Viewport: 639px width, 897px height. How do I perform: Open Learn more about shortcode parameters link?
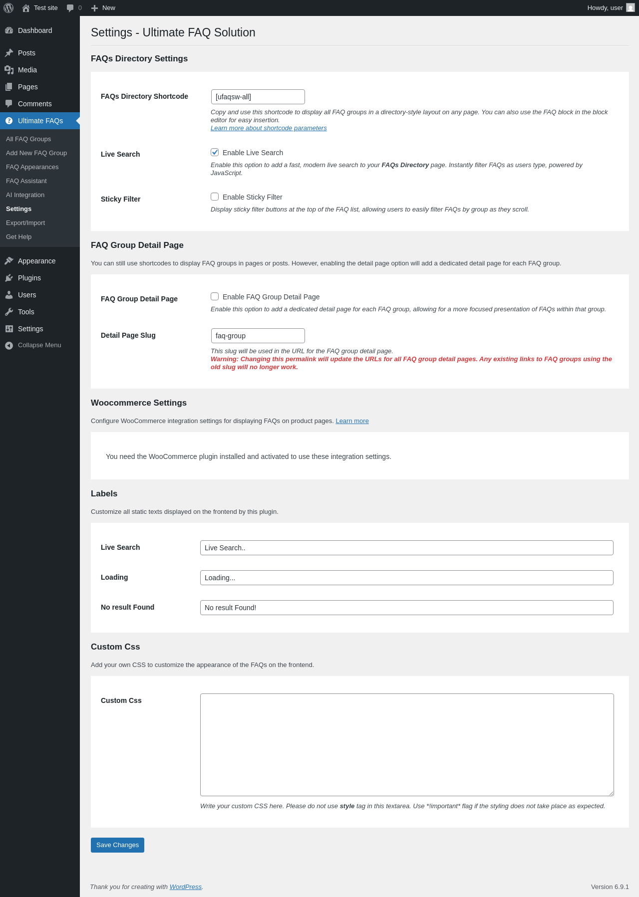click(269, 128)
